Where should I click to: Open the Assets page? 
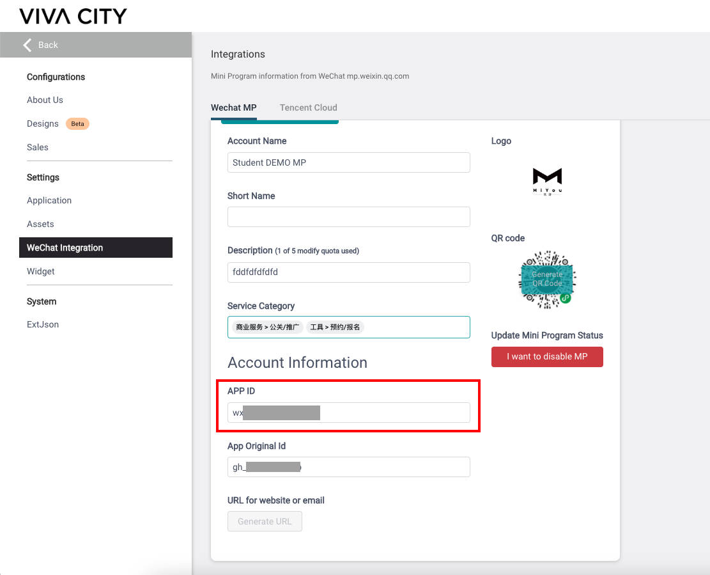pyautogui.click(x=40, y=224)
